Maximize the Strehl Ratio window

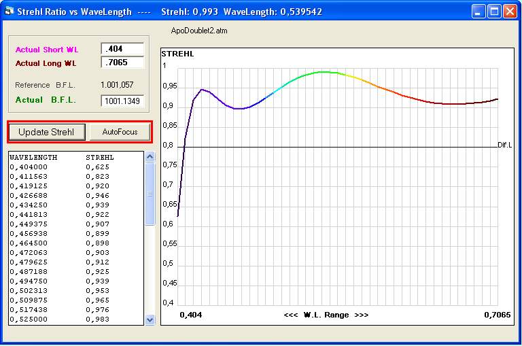click(494, 12)
